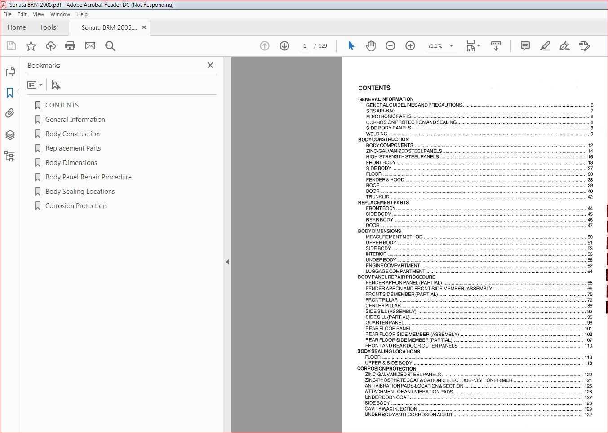
Task: Add a comment note
Action: pos(525,46)
